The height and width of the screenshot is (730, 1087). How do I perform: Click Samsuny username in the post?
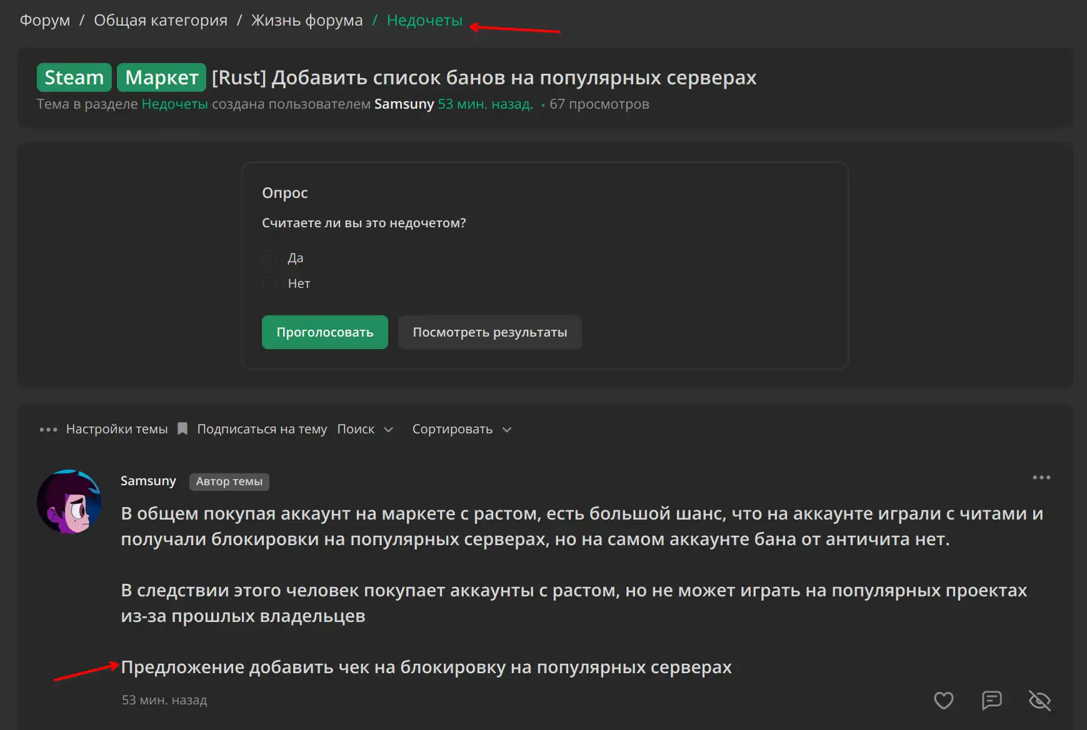148,481
